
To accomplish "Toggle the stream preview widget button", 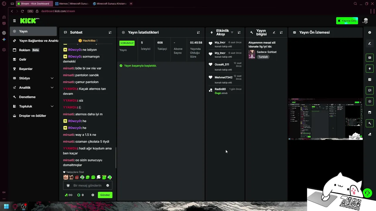I will [370, 58].
